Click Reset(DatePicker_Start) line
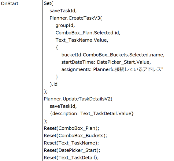Image resolution: width=174 pixels, height=161 pixels. (72, 150)
